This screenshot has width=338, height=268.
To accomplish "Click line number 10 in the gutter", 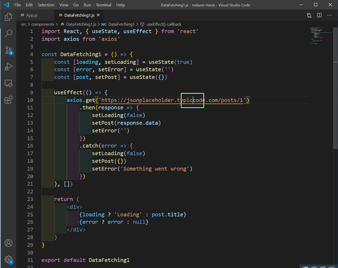I will coord(30,100).
